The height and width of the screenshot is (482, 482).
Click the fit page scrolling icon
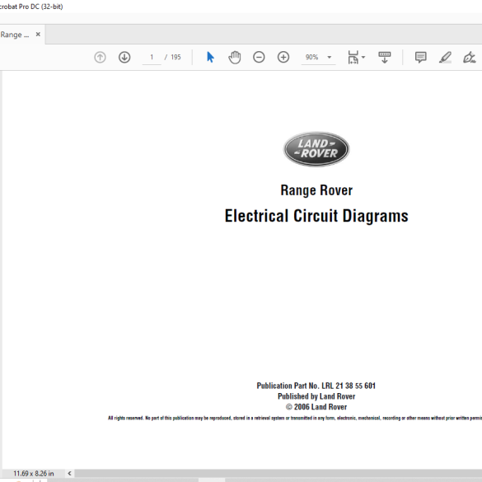click(353, 57)
